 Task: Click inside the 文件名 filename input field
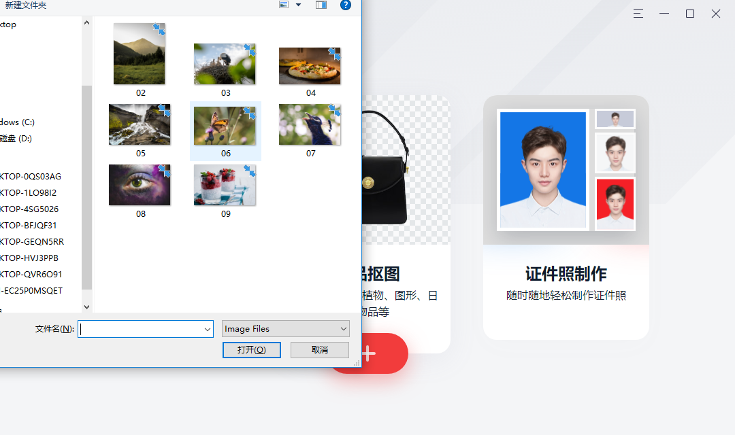click(140, 330)
